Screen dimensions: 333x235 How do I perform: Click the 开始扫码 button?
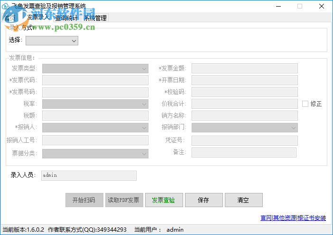click(x=84, y=200)
